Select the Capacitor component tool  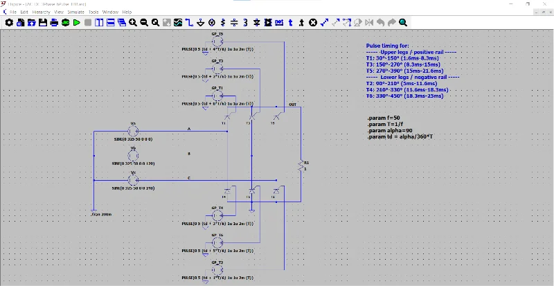234,23
